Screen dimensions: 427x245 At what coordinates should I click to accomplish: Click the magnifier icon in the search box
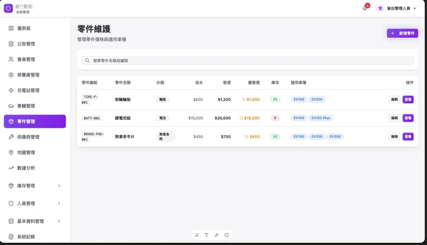87,61
